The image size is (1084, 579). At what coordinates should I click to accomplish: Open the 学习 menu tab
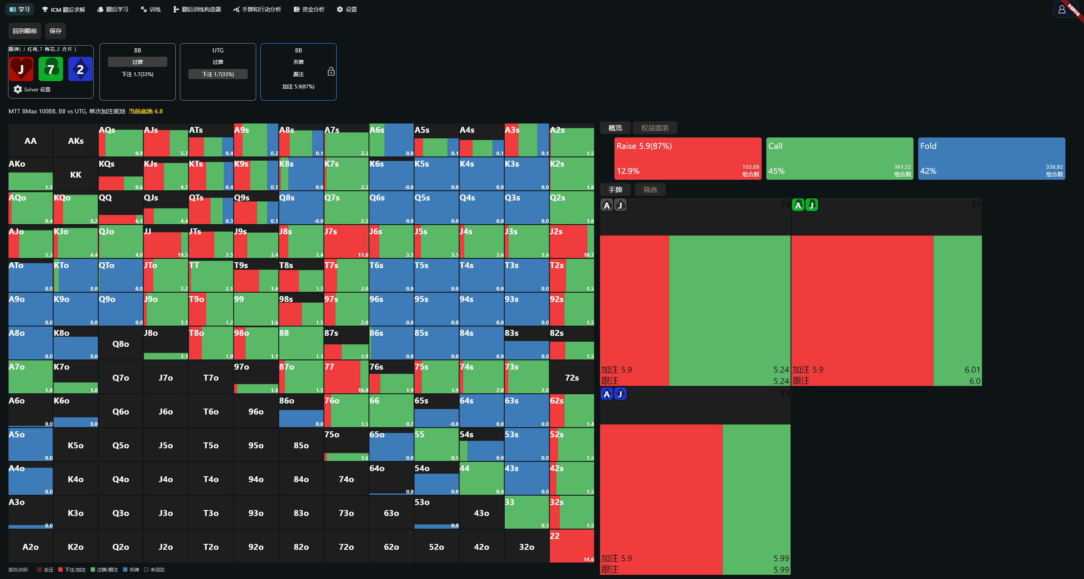pos(19,9)
